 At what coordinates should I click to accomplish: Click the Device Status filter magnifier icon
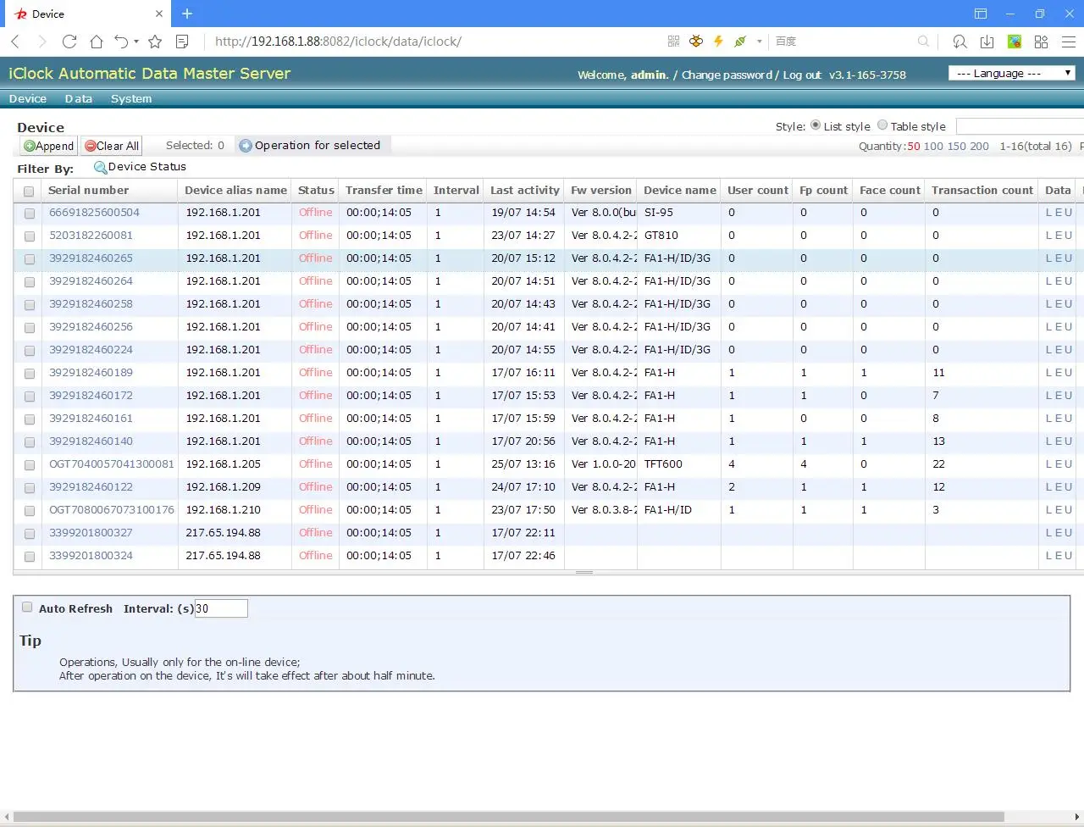[x=100, y=168]
